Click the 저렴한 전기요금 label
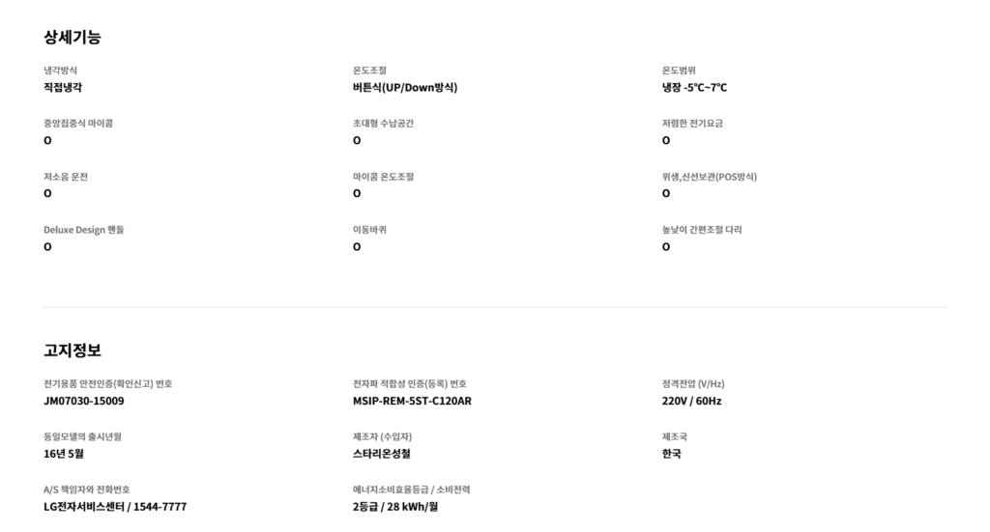 pos(692,124)
